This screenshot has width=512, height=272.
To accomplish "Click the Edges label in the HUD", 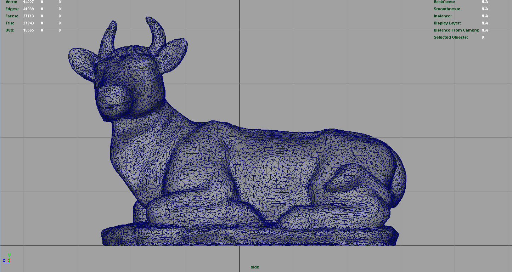I will point(12,9).
